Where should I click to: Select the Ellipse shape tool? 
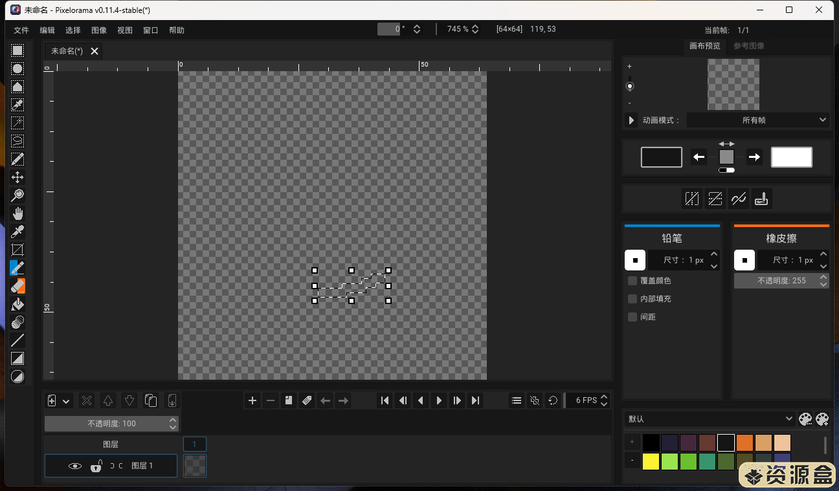pyautogui.click(x=17, y=376)
